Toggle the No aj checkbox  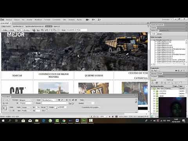(47, 107)
